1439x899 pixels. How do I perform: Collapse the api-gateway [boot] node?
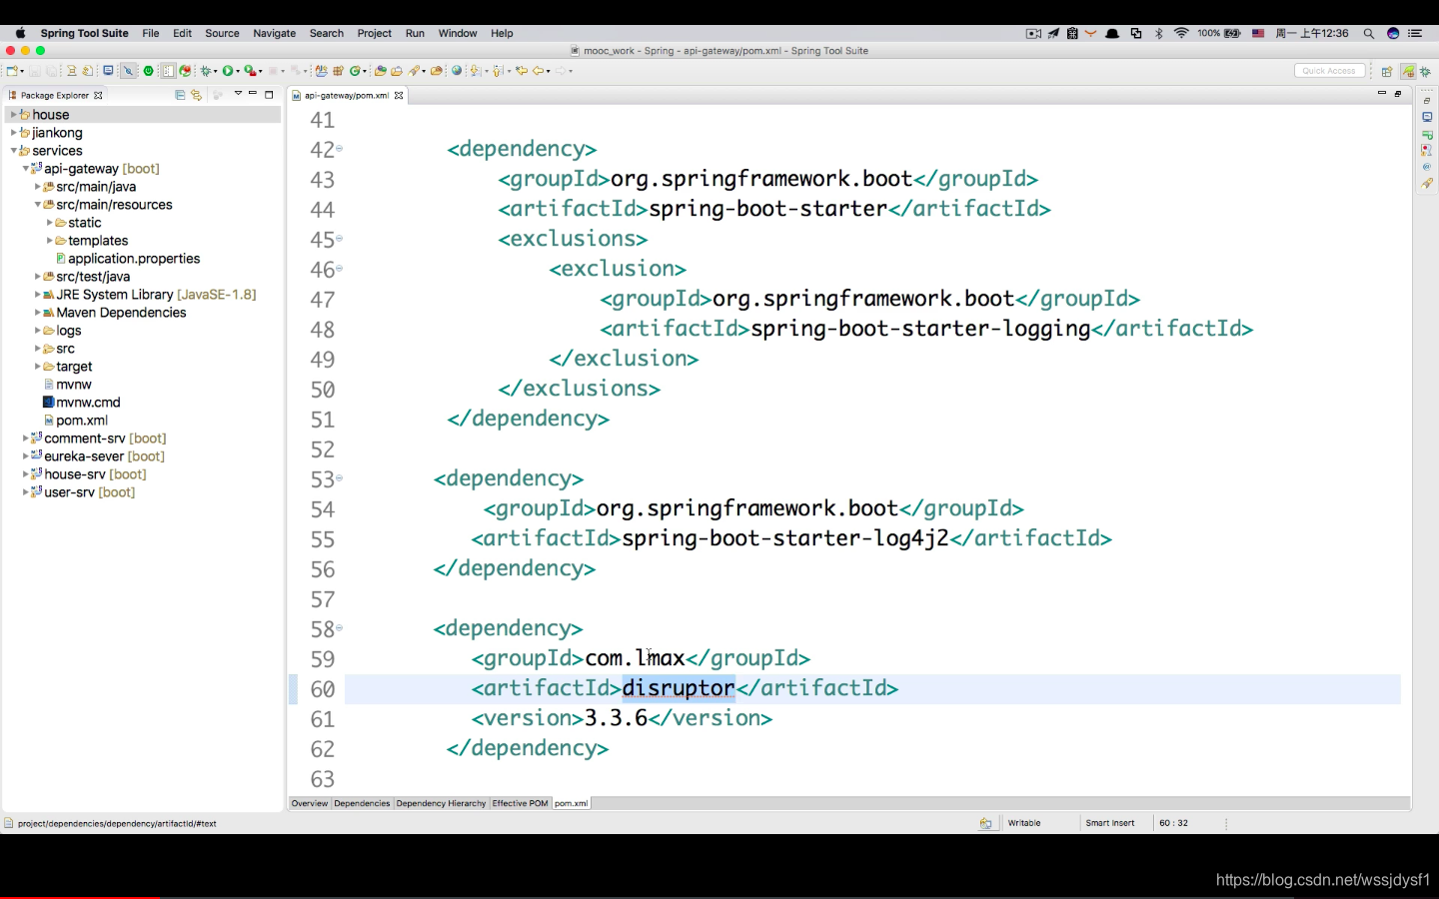tap(26, 169)
